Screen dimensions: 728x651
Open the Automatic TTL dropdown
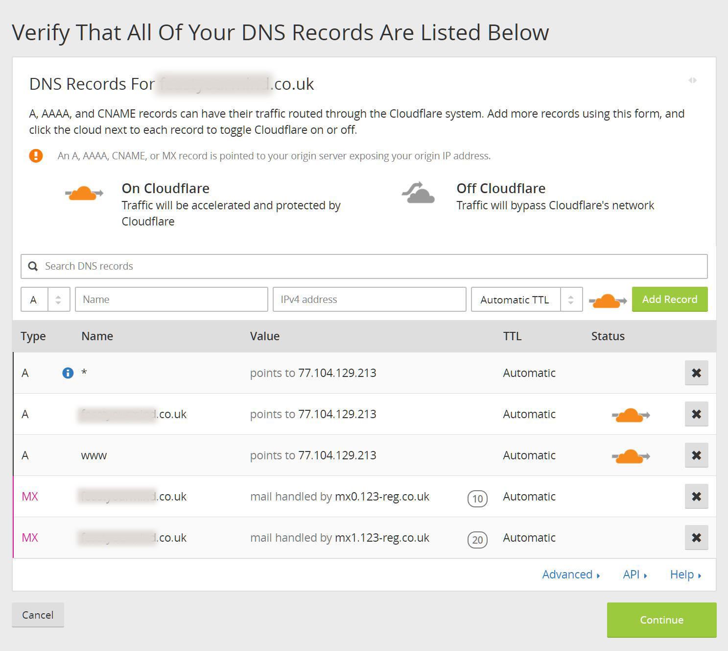[x=527, y=300]
